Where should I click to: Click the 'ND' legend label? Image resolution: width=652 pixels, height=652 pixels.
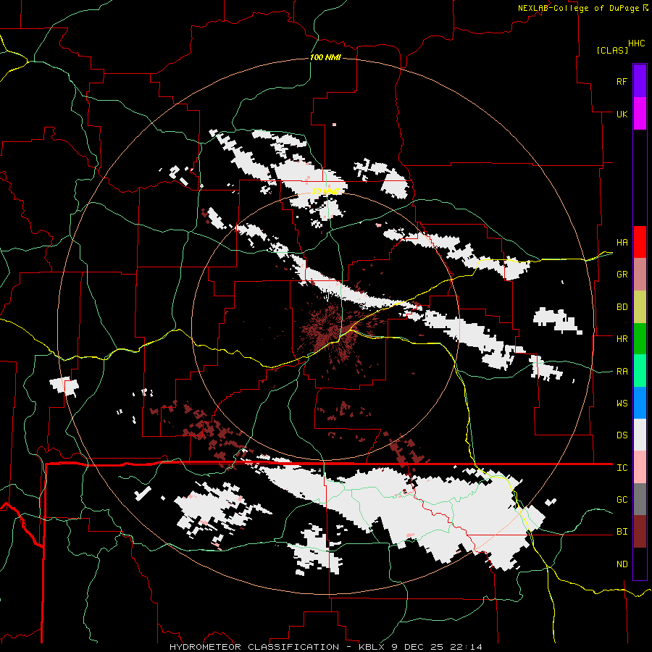[622, 564]
